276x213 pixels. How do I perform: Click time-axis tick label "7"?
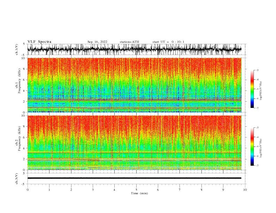(180, 190)
